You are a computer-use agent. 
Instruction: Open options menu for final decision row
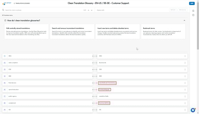(x=185, y=83)
